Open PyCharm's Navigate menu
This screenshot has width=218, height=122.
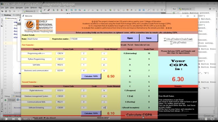(x=19, y=8)
